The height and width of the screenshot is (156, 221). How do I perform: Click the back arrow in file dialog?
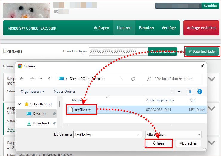[22, 79]
